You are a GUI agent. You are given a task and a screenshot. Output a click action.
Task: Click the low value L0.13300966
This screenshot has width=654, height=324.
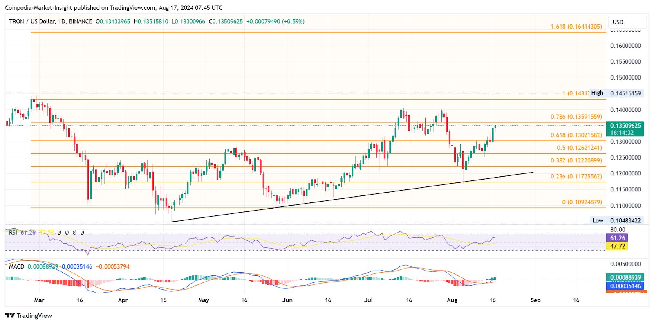tap(188, 21)
